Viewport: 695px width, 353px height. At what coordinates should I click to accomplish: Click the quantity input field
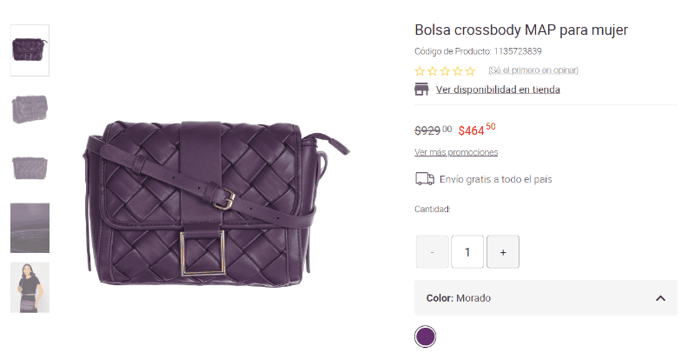pyautogui.click(x=467, y=252)
